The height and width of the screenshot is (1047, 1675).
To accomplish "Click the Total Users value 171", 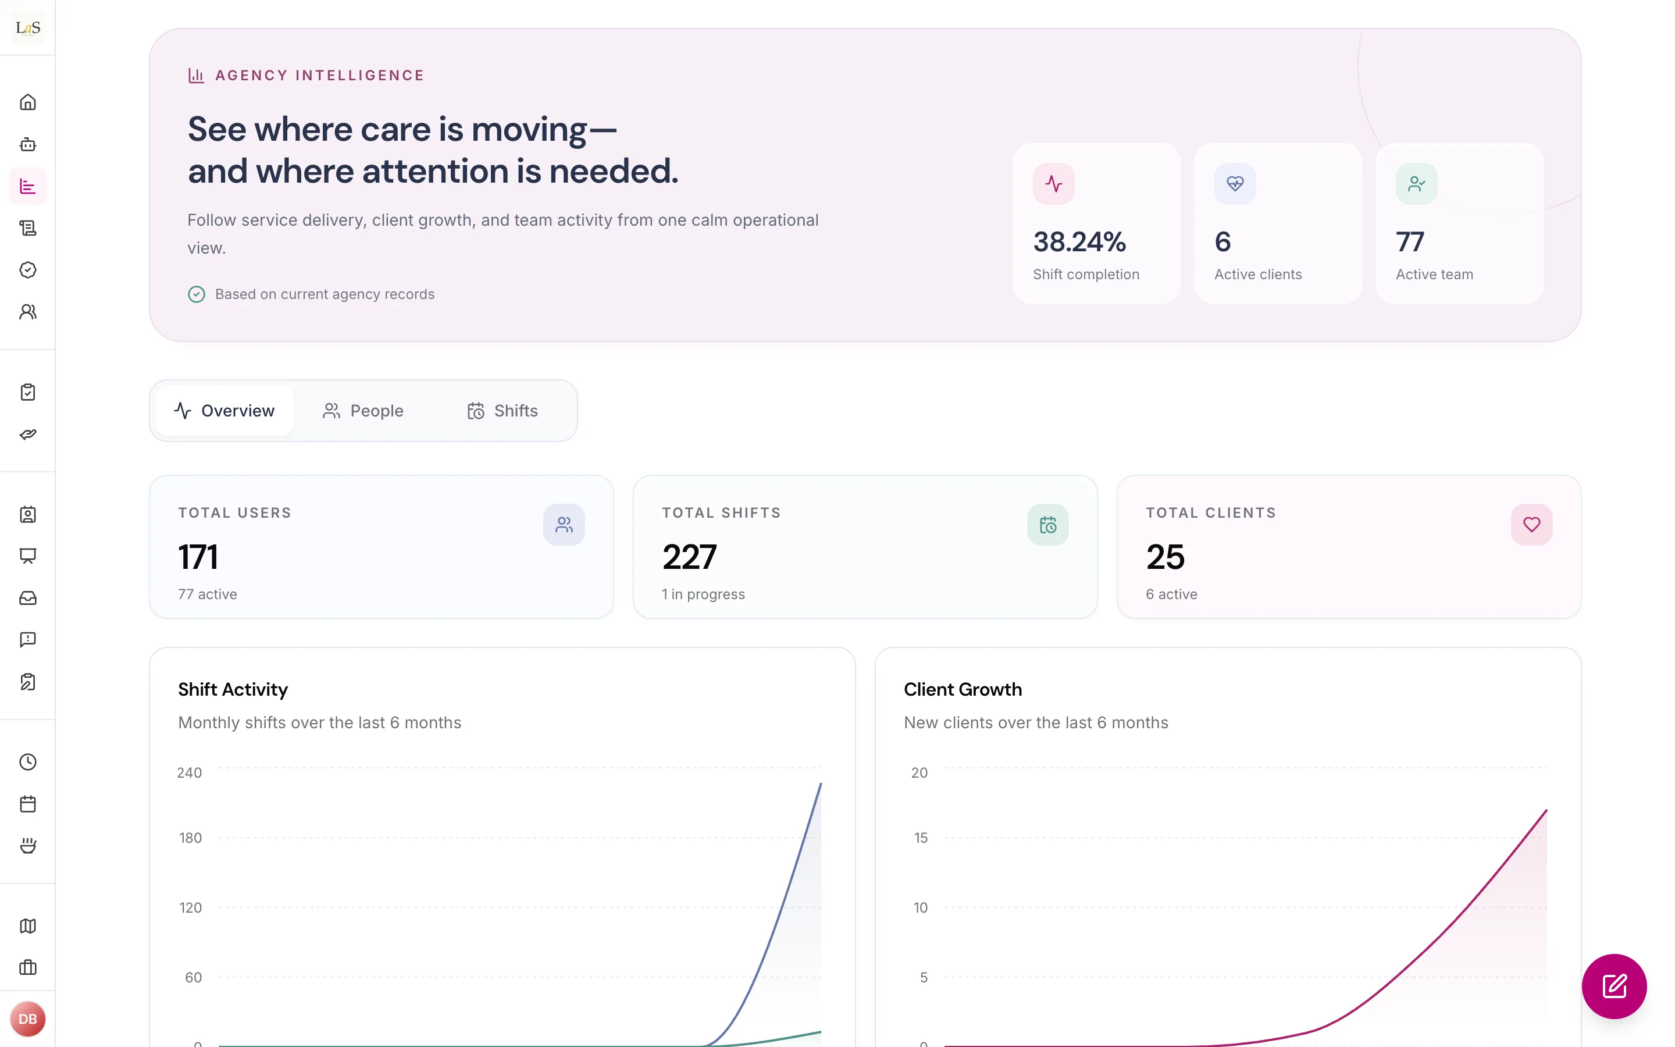I will 198,557.
